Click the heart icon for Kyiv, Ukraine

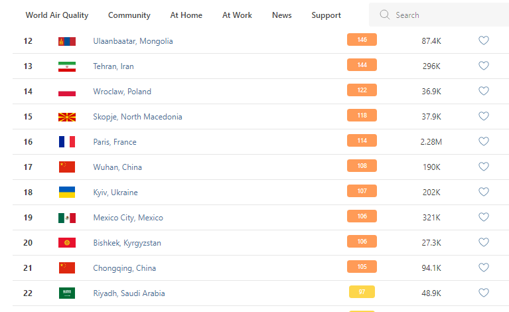point(484,192)
